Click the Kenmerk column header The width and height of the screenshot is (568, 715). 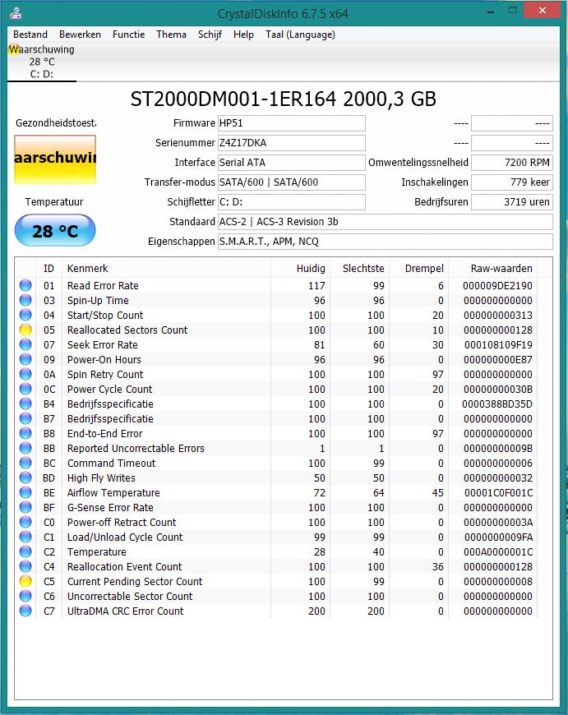point(166,269)
